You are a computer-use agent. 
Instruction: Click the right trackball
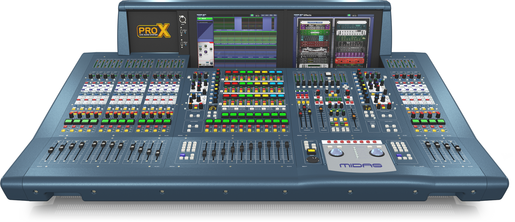(376, 152)
